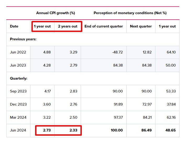Select the Jun 2022 row label
This screenshot has width=190, height=143.
click(x=18, y=52)
